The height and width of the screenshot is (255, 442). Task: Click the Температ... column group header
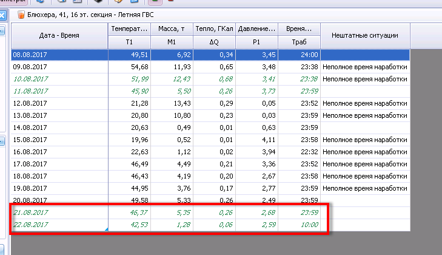click(129, 29)
